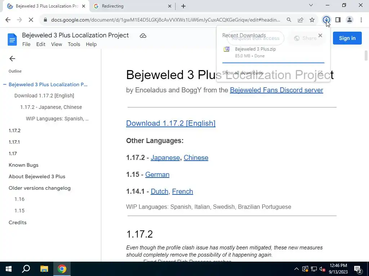Open the French download link

pyautogui.click(x=182, y=192)
